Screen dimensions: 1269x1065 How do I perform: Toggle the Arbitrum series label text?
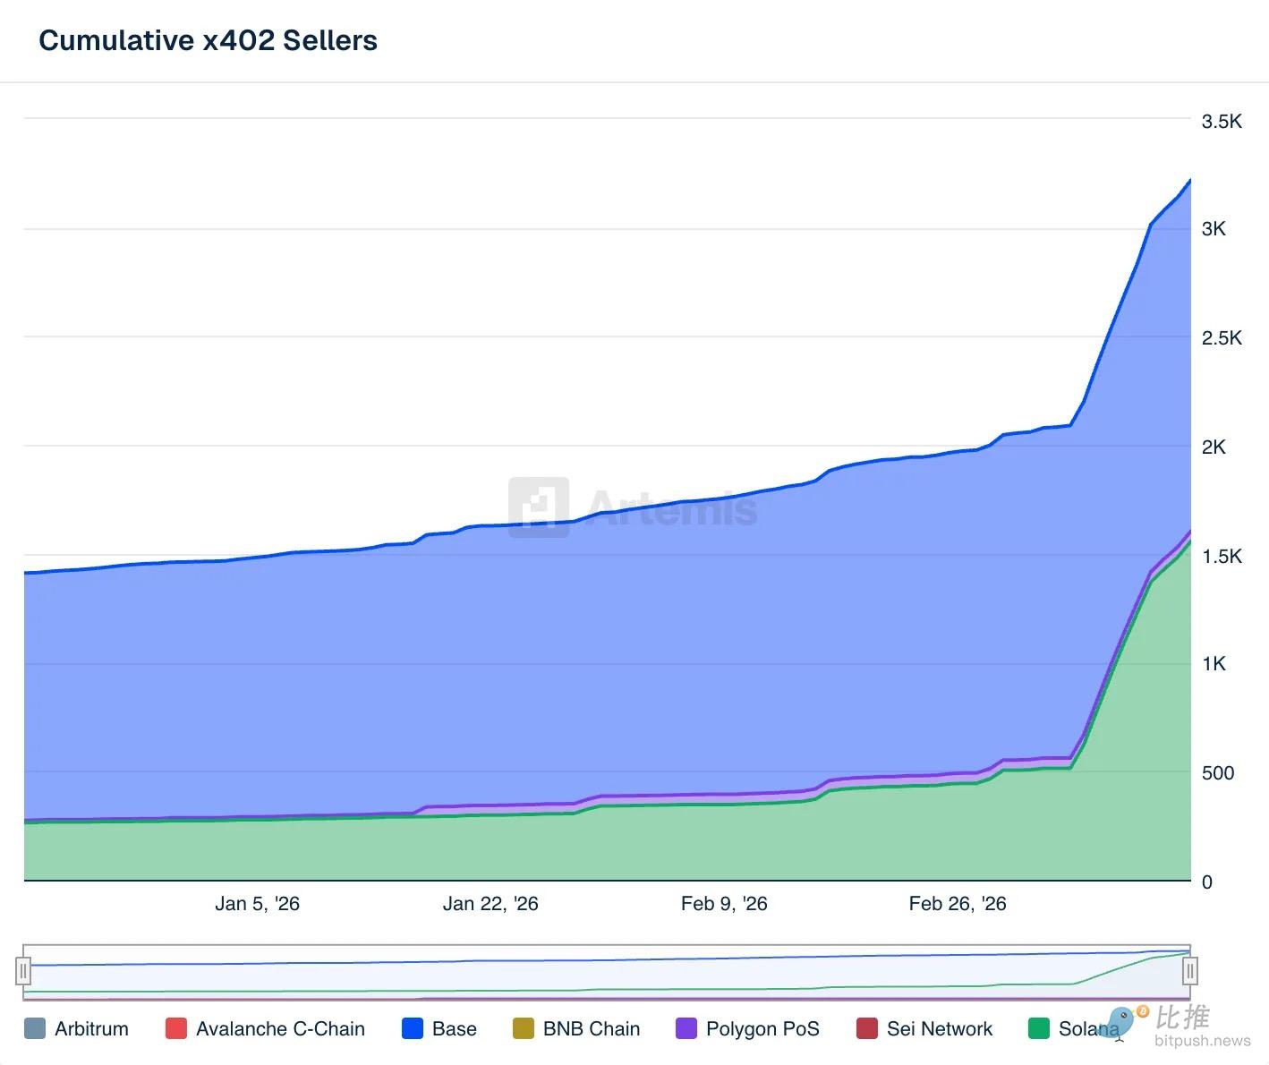[x=91, y=1028]
